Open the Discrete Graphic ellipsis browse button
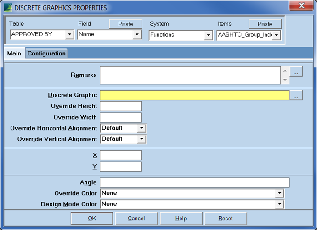This screenshot has width=317, height=230. coord(296,95)
